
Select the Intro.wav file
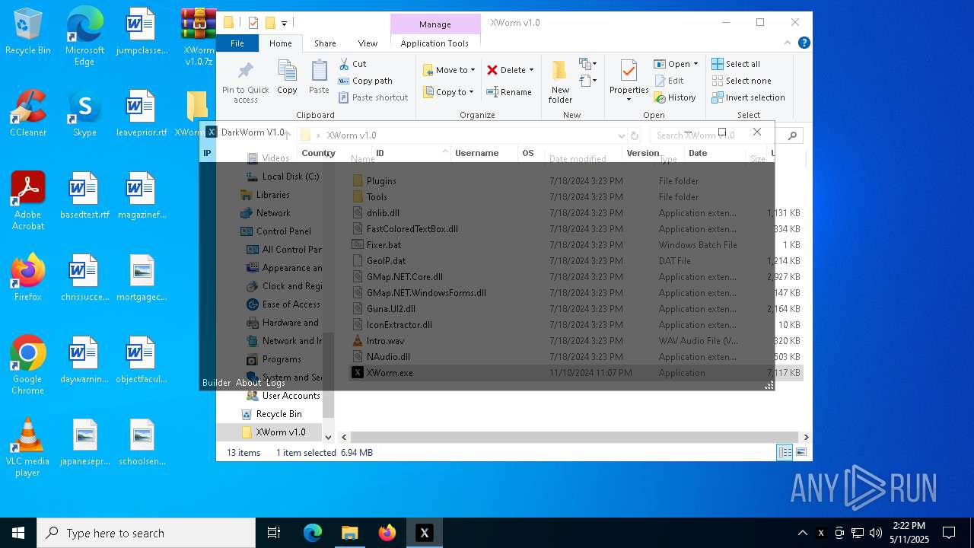386,341
